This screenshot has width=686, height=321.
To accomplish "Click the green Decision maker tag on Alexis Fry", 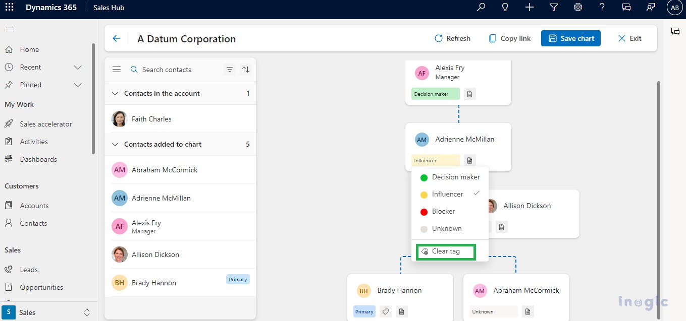I will pyautogui.click(x=436, y=94).
